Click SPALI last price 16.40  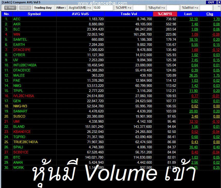[194, 147]
